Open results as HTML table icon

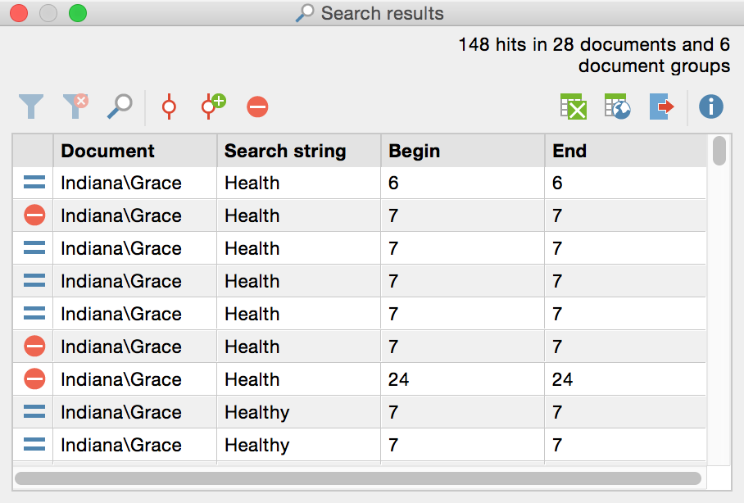click(x=617, y=106)
